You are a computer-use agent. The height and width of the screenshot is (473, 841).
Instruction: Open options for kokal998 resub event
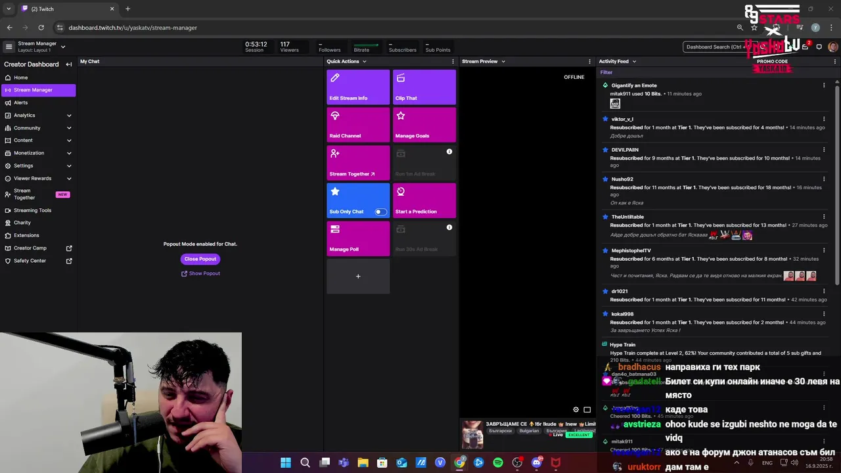[824, 314]
